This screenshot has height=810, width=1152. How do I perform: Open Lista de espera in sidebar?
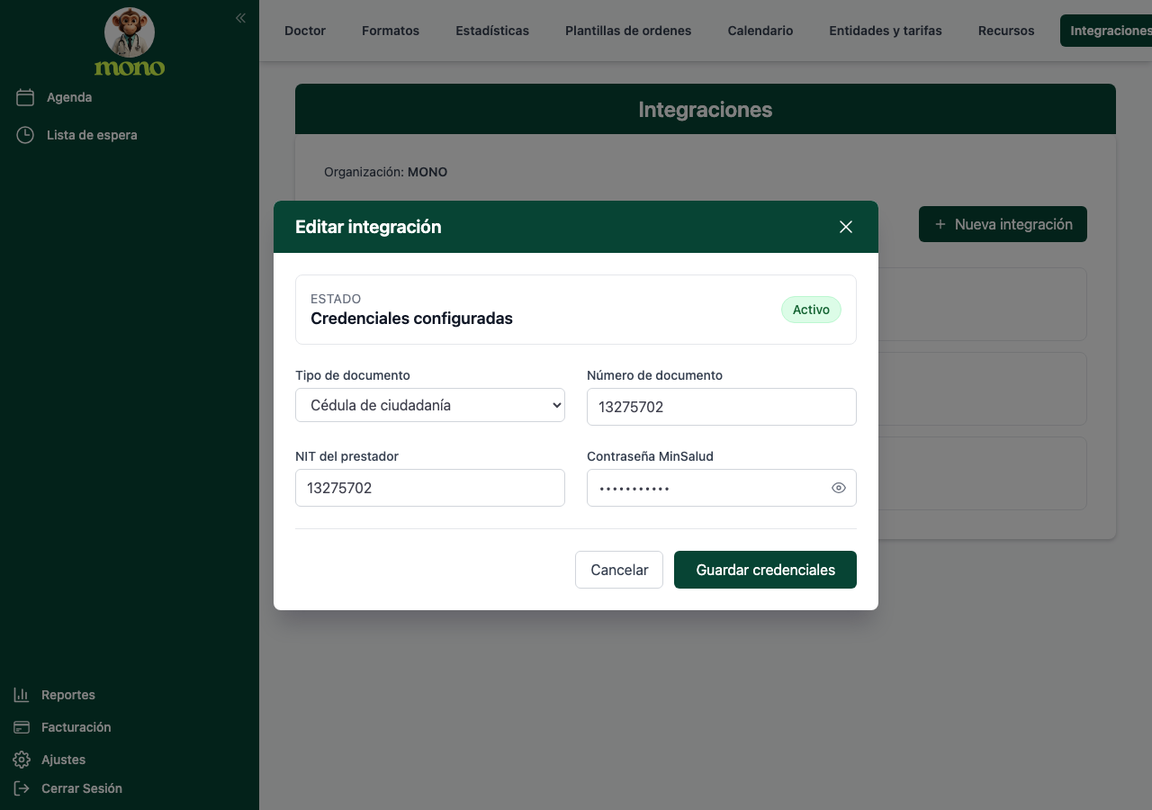click(92, 135)
